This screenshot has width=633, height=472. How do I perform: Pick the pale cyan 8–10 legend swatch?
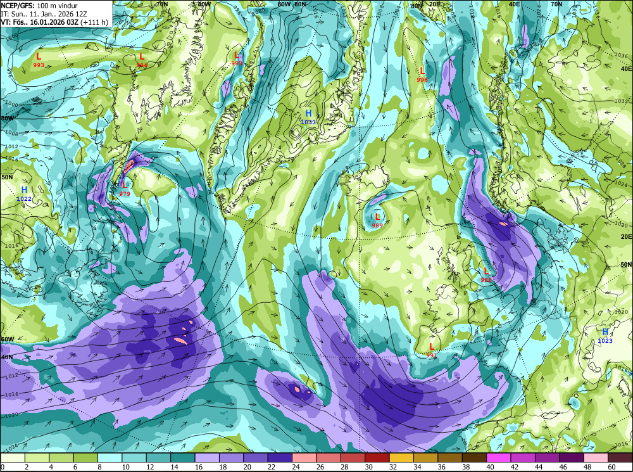tap(110, 457)
